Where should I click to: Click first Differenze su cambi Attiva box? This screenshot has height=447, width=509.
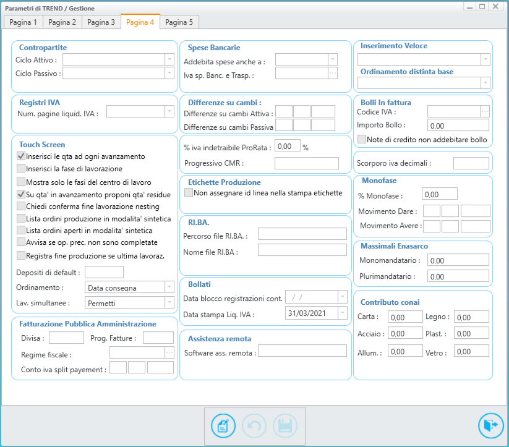[284, 111]
